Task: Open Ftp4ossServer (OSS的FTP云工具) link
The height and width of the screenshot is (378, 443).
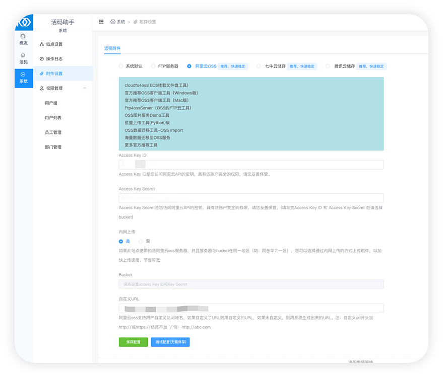Action: click(x=158, y=108)
